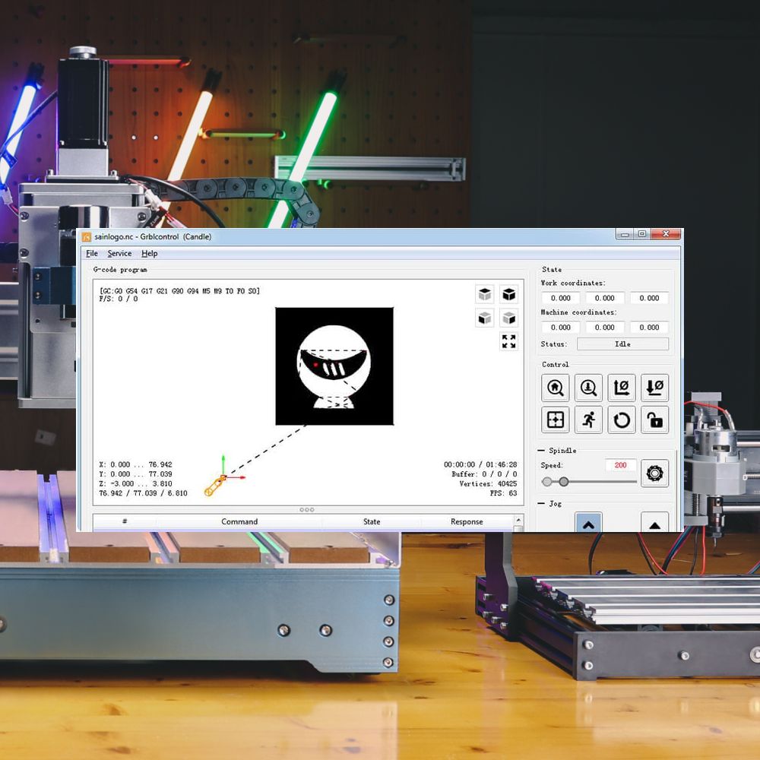Screen dimensions: 760x760
Task: Home the machine using the house icon
Action: coord(555,388)
